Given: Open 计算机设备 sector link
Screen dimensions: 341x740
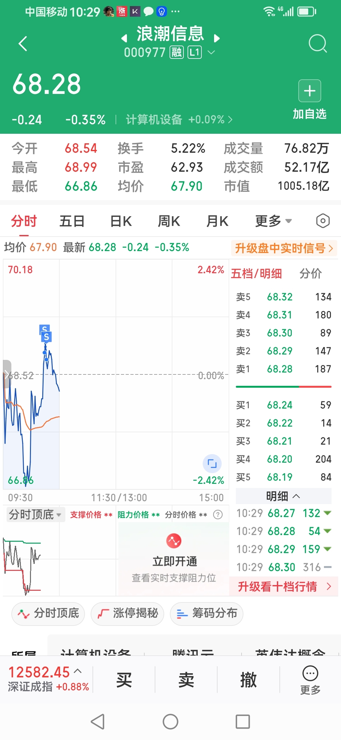Looking at the screenshot, I should 179,120.
